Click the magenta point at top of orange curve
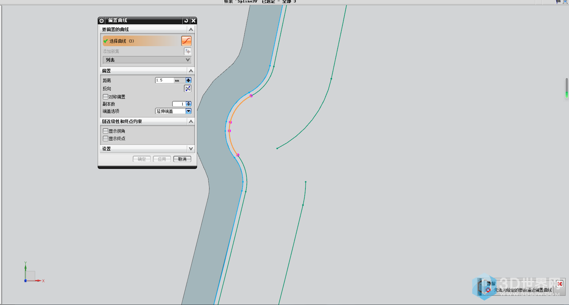 click(x=251, y=96)
